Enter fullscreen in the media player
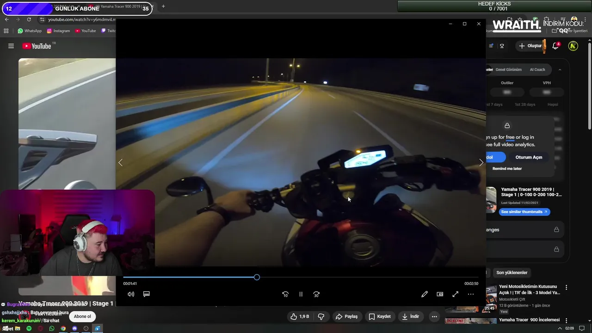 (x=455, y=294)
